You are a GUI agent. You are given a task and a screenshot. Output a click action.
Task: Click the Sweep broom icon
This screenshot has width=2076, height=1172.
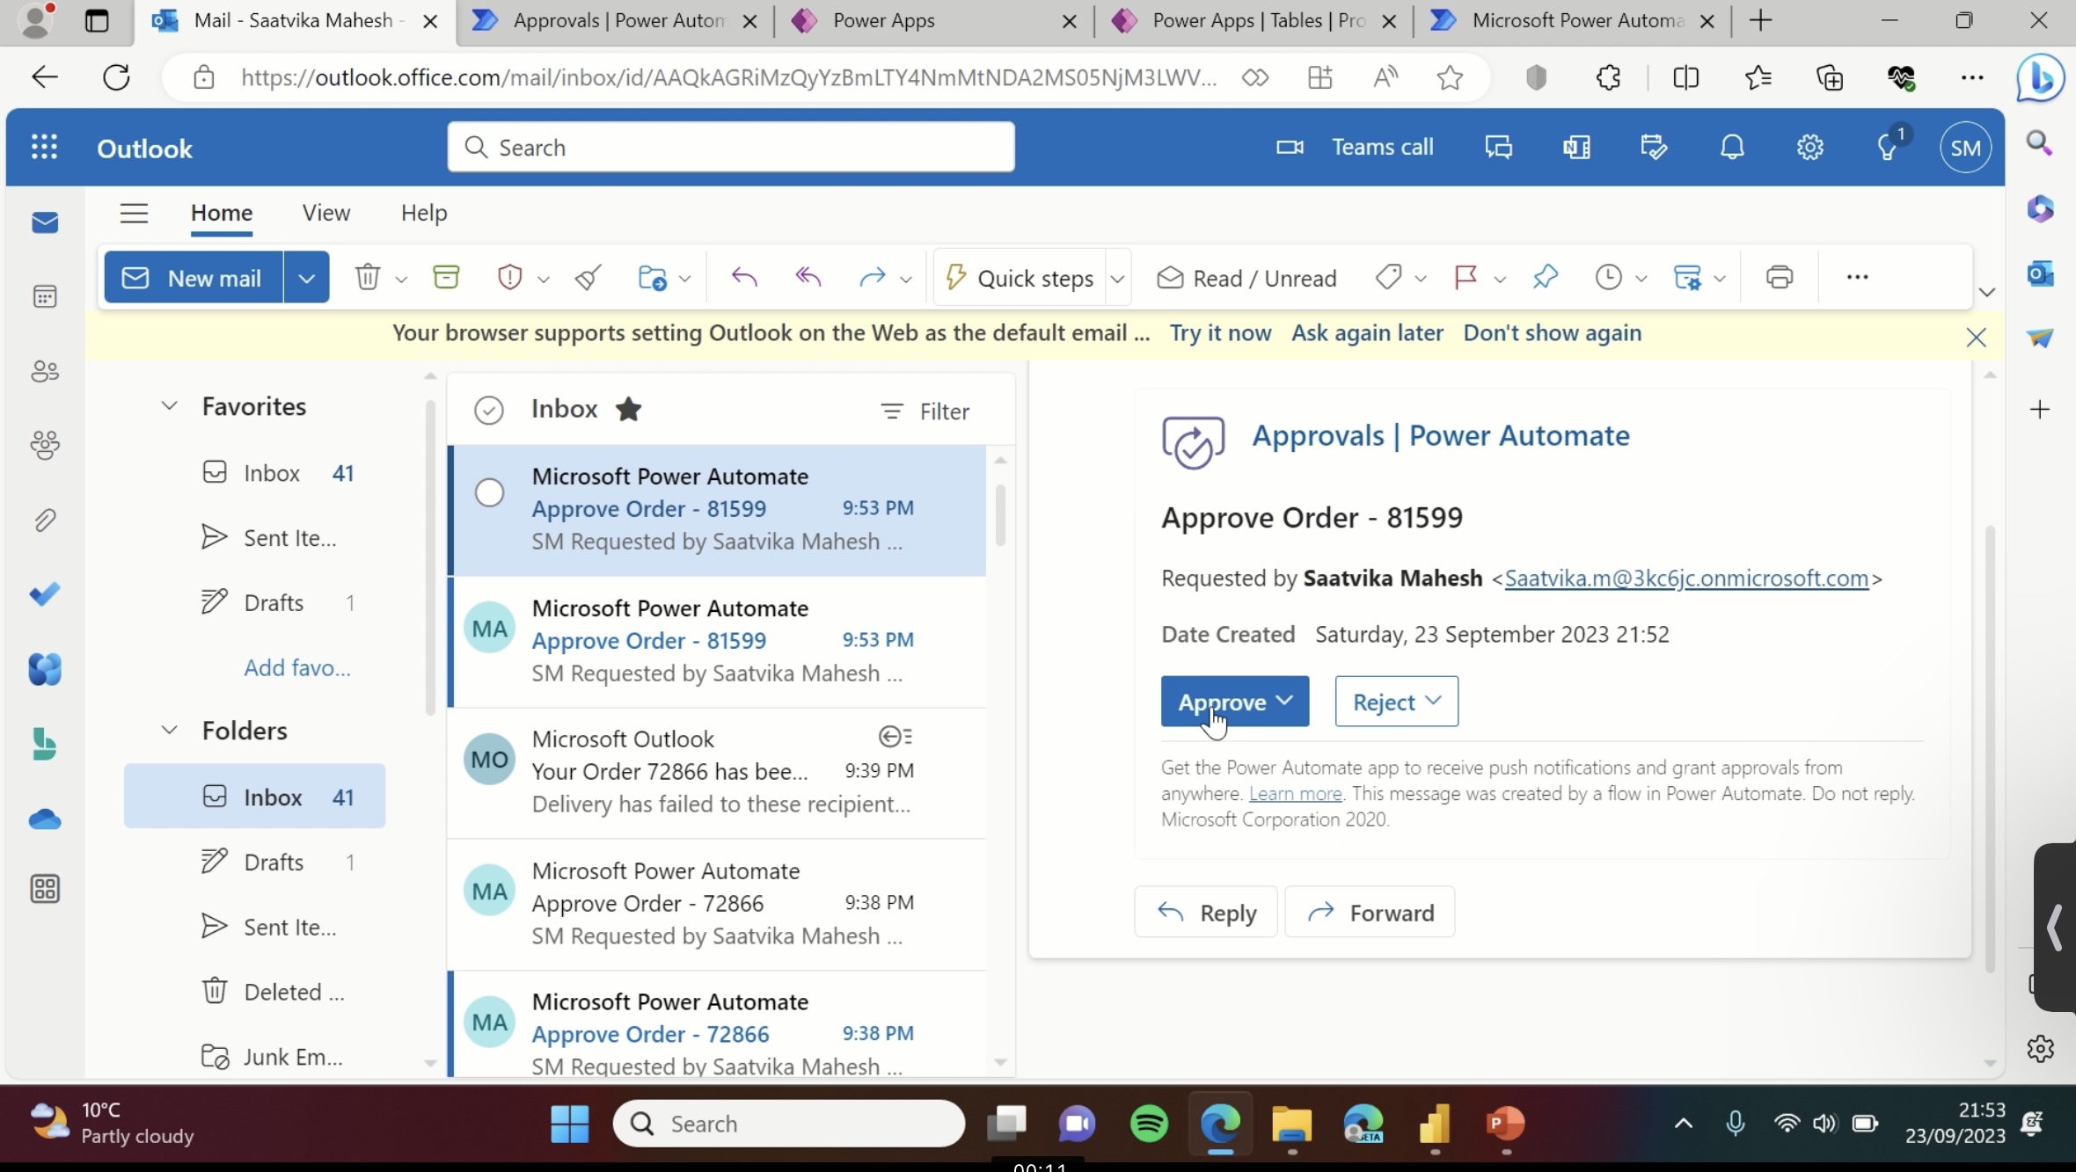(588, 278)
